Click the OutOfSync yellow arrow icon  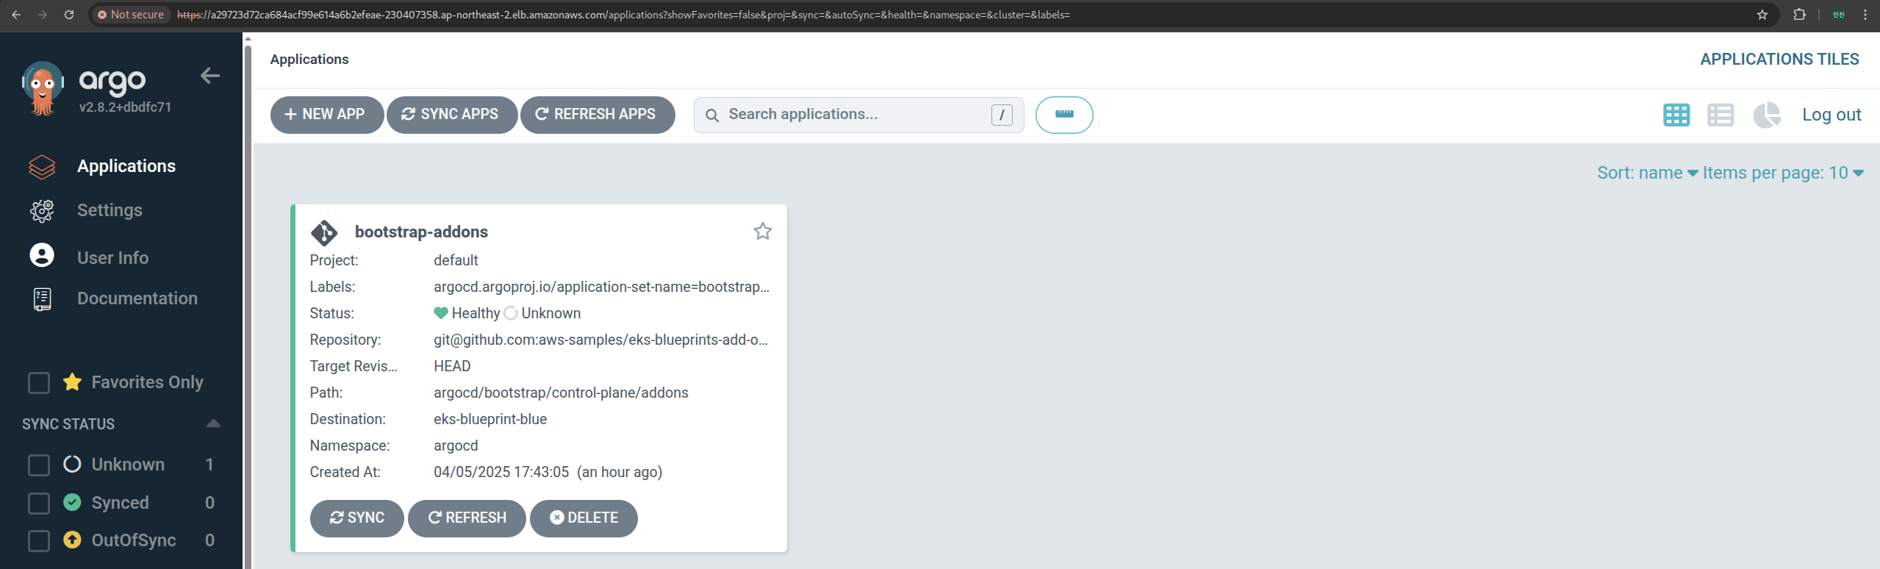[72, 540]
